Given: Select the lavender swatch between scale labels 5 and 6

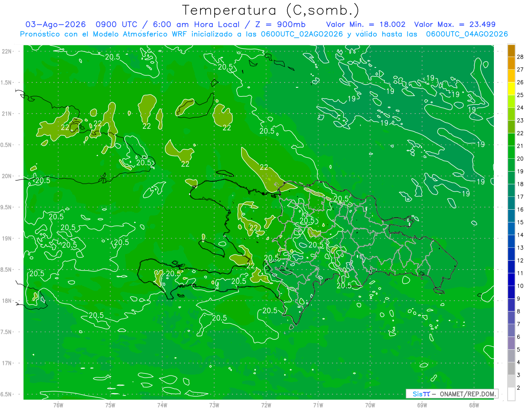Looking at the screenshot, I should (x=511, y=343).
